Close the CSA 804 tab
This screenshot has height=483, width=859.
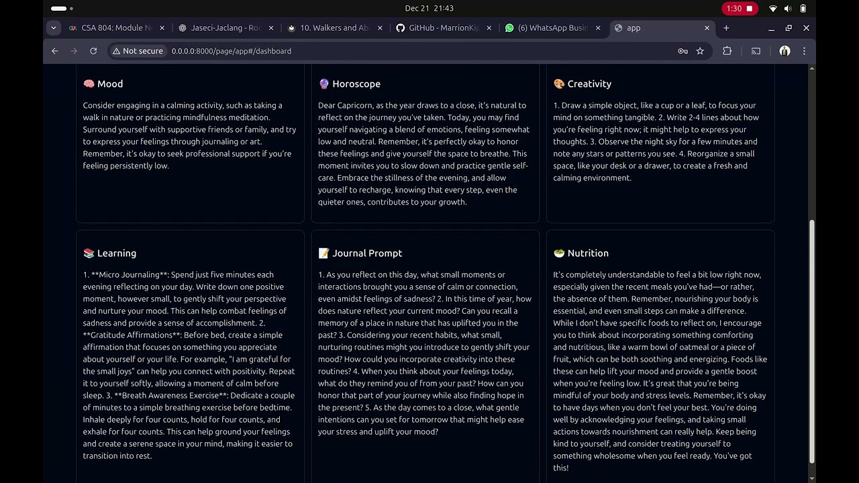pyautogui.click(x=162, y=28)
